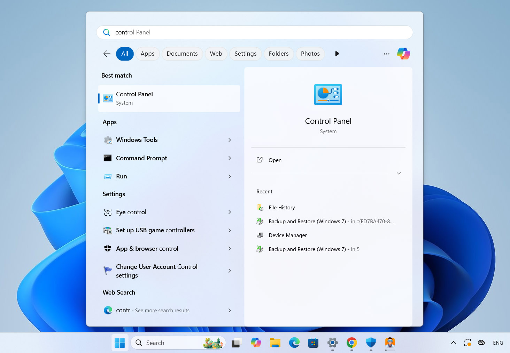
Task: Click Open in the Control Panel preview
Action: pos(275,160)
